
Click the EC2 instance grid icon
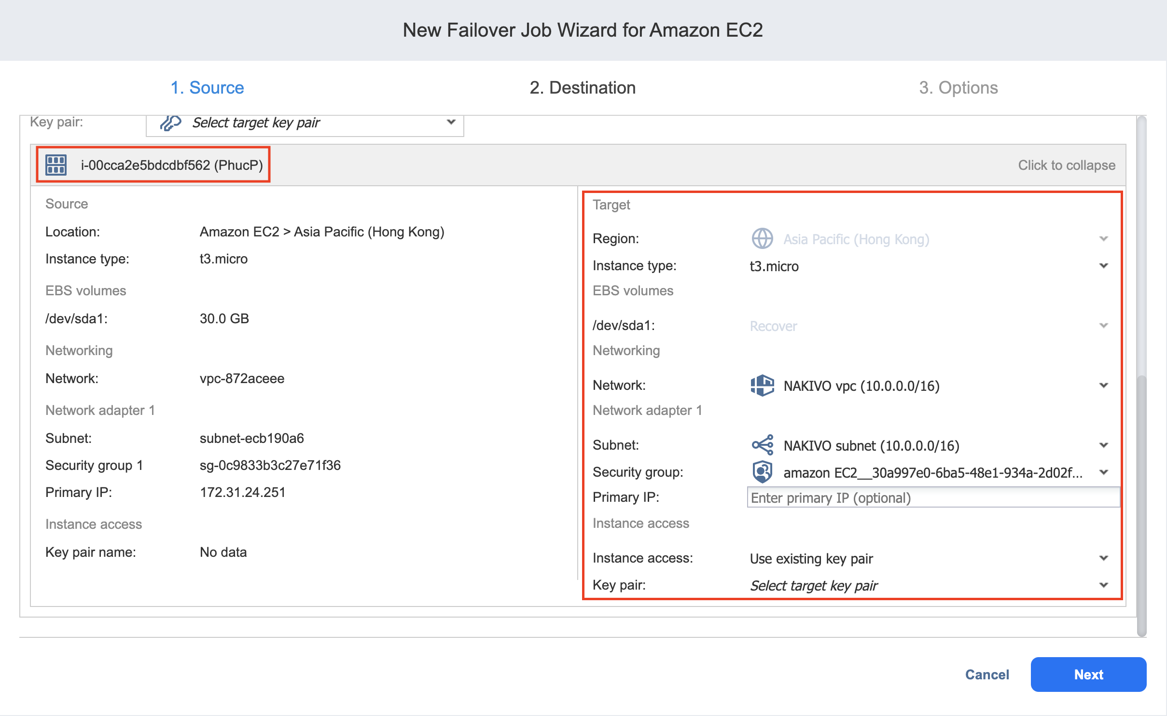click(56, 165)
